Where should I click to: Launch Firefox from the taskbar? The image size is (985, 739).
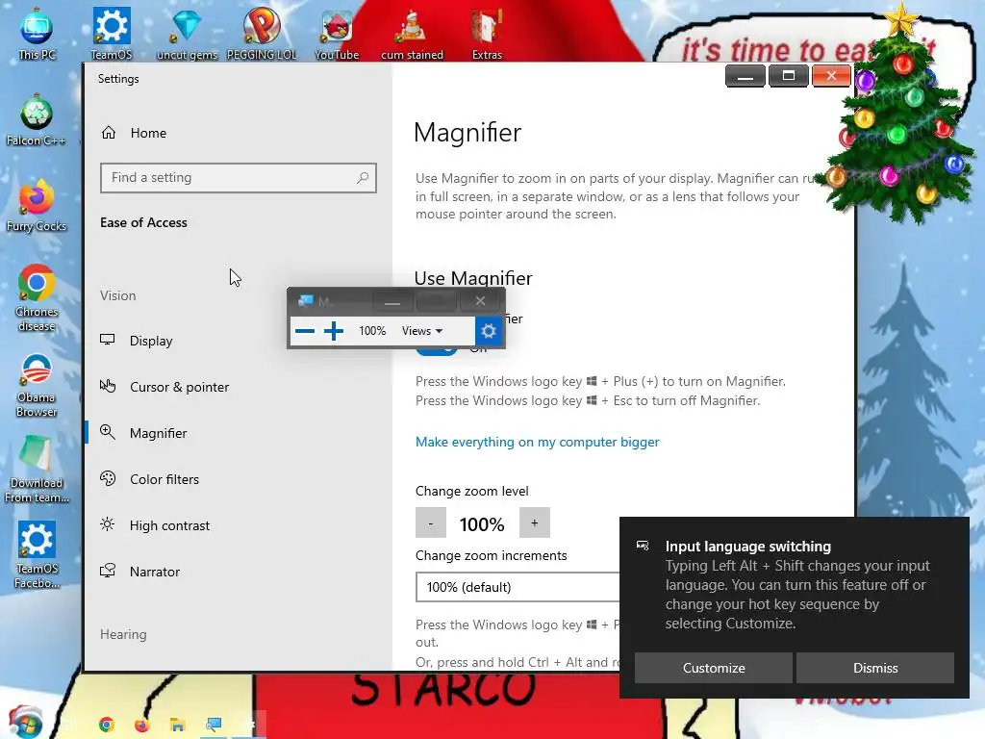point(142,725)
